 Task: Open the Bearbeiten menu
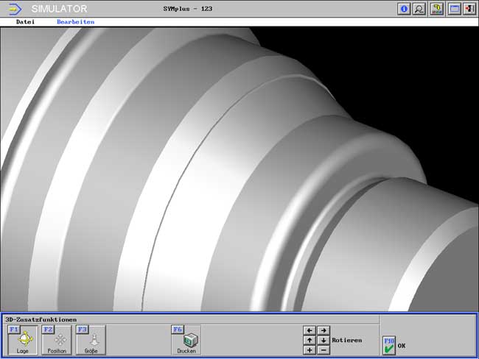76,22
